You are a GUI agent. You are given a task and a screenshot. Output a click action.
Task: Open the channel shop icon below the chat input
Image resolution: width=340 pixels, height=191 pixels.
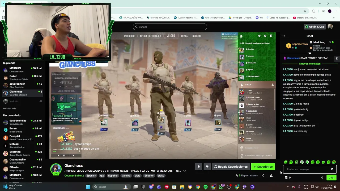[x=286, y=177]
